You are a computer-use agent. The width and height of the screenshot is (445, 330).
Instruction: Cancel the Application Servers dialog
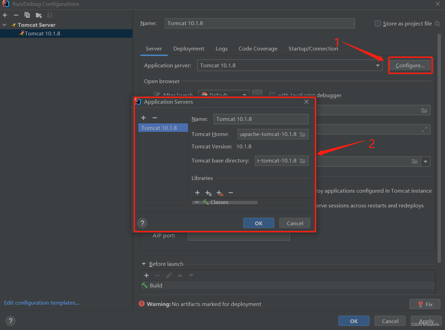coord(295,223)
